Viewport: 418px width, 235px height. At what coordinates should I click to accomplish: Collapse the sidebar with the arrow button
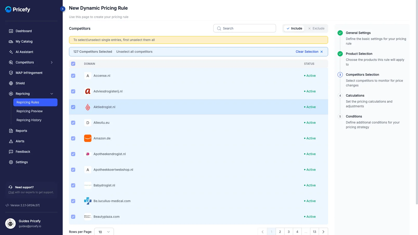[x=63, y=9]
